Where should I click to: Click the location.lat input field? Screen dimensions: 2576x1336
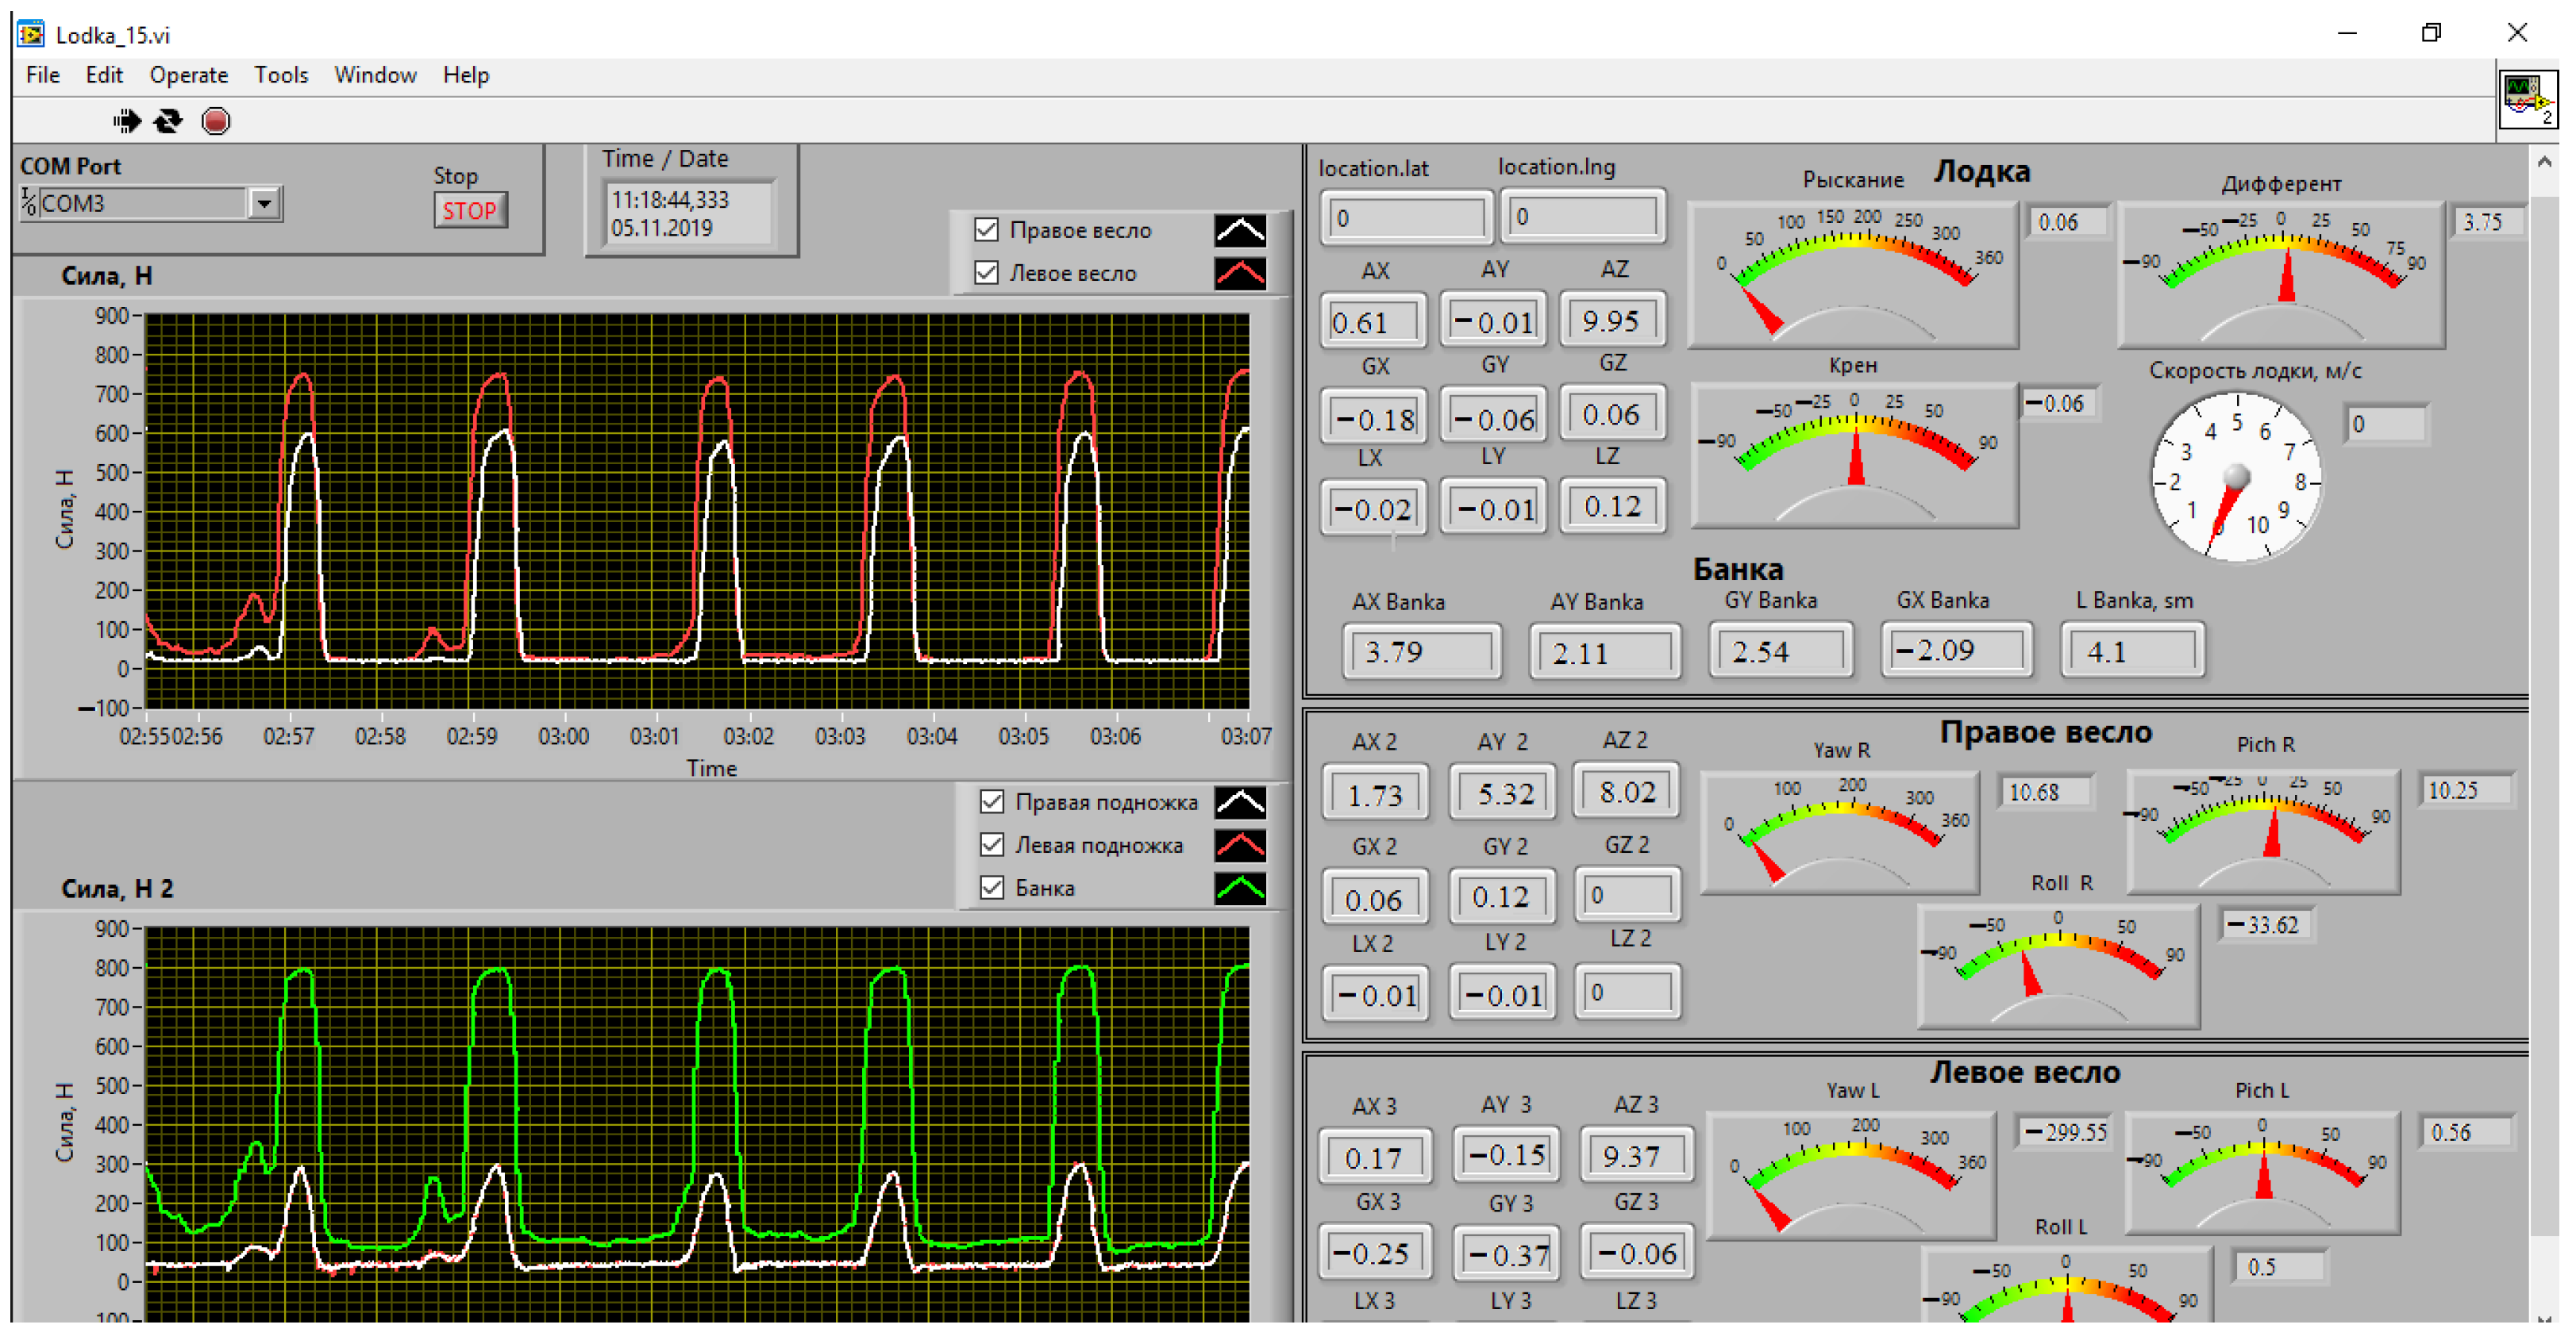click(x=1405, y=218)
